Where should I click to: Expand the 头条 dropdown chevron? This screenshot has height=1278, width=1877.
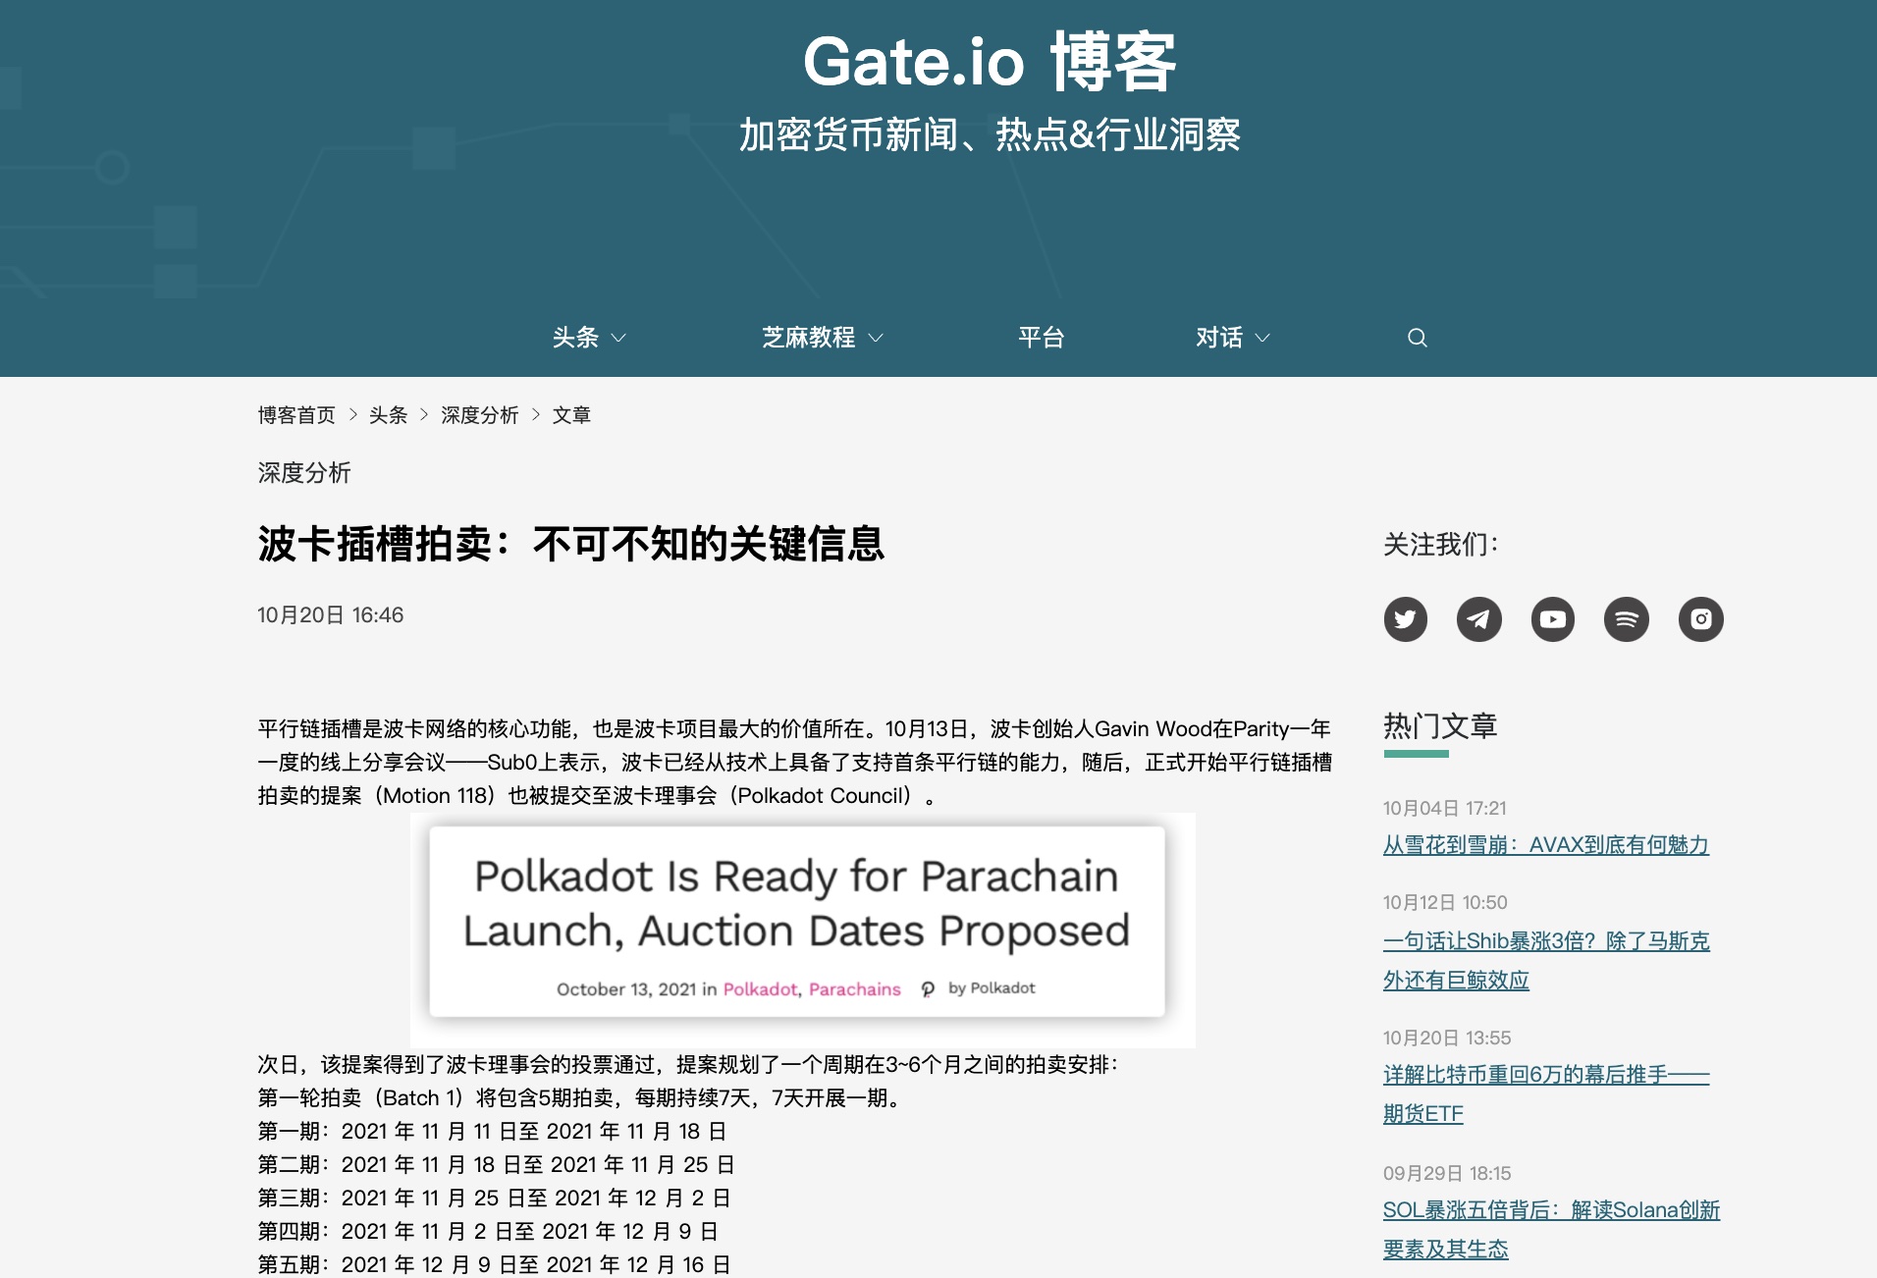pos(618,338)
